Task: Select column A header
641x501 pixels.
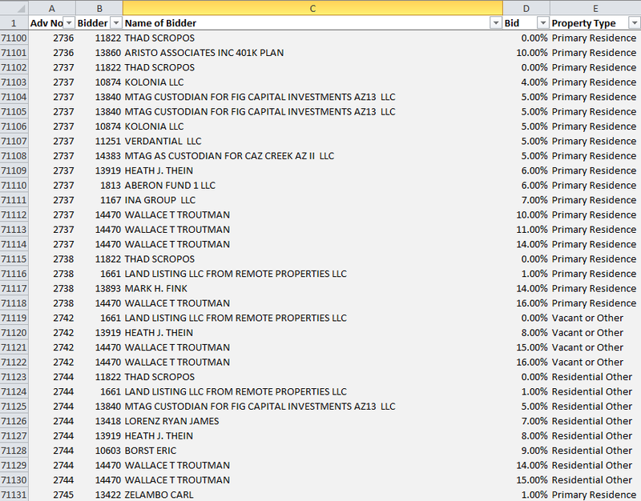Action: coord(52,7)
